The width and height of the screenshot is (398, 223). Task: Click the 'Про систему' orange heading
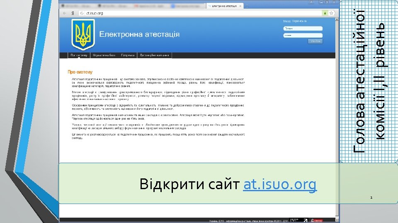80,72
